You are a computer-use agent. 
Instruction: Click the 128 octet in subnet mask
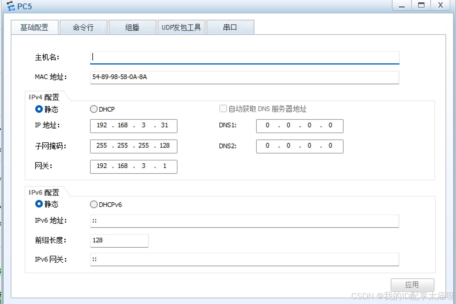point(165,146)
